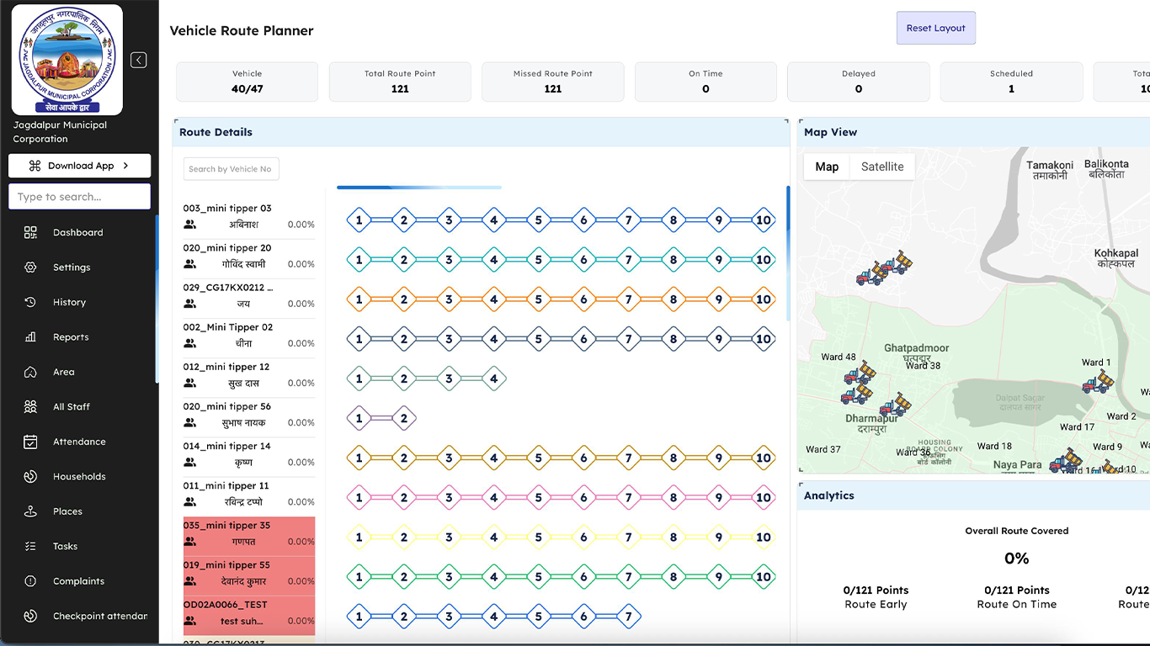
Task: Click 0/121 Points Route On Time text
Action: (1016, 597)
